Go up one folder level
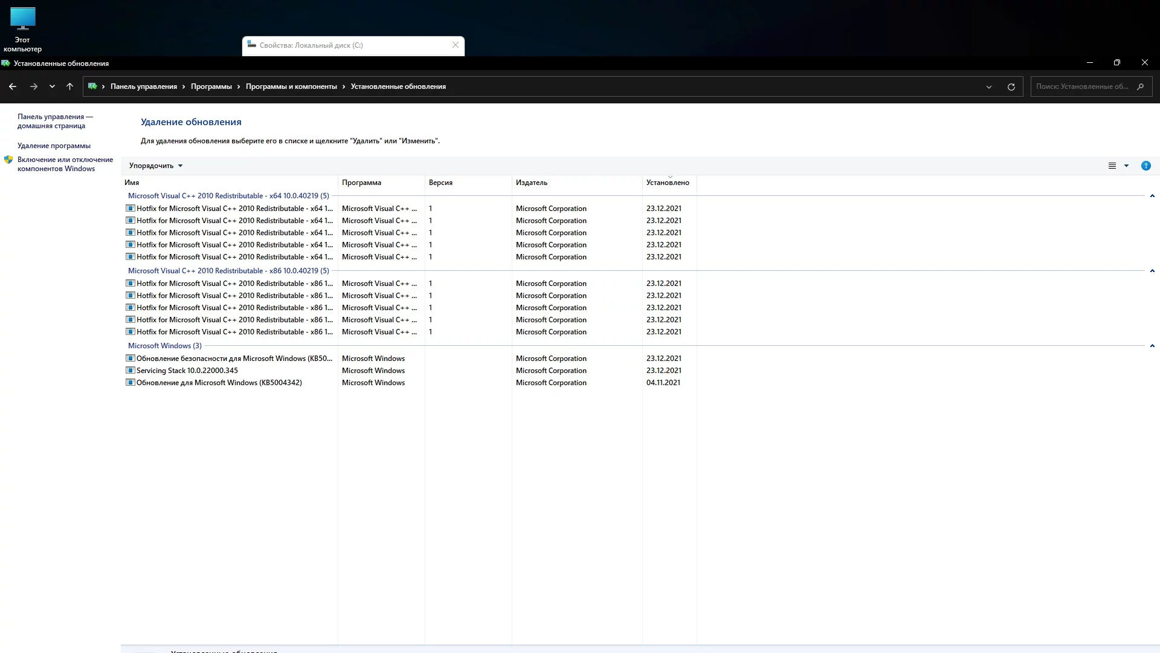Screen dimensions: 1160x653 (x=70, y=86)
